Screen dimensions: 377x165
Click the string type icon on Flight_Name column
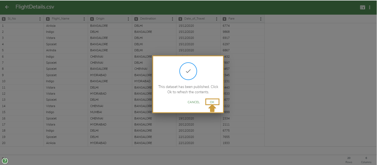click(47, 18)
